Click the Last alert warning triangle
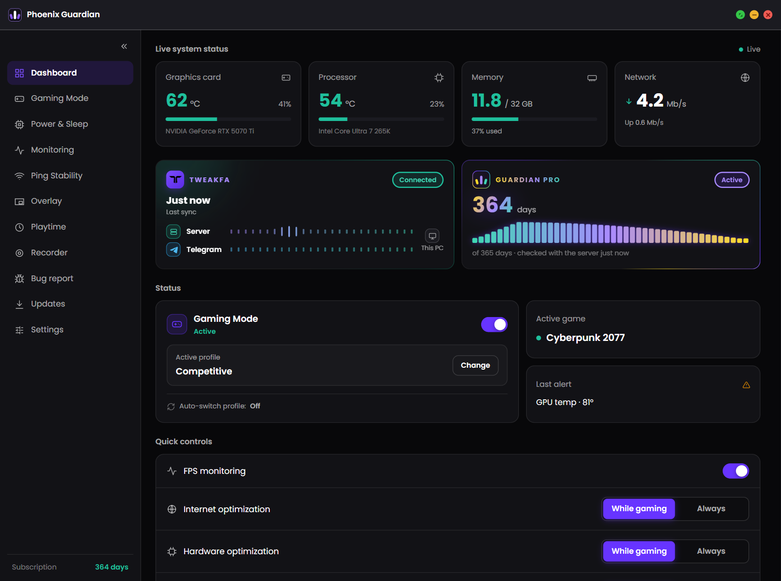 746,385
